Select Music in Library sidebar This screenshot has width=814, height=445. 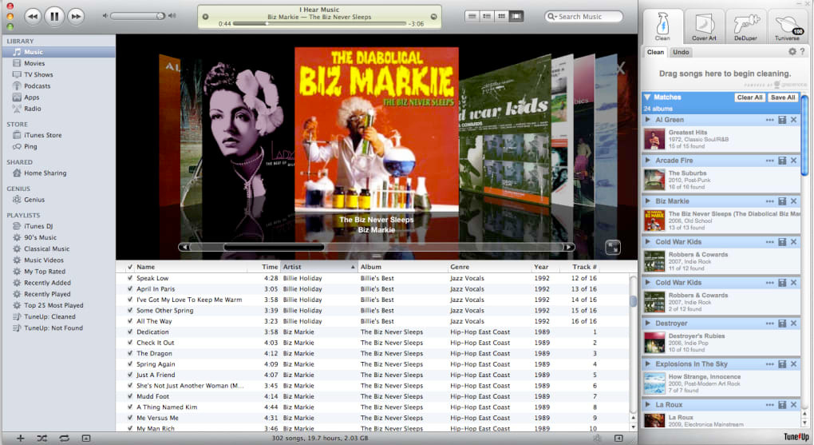pos(58,52)
